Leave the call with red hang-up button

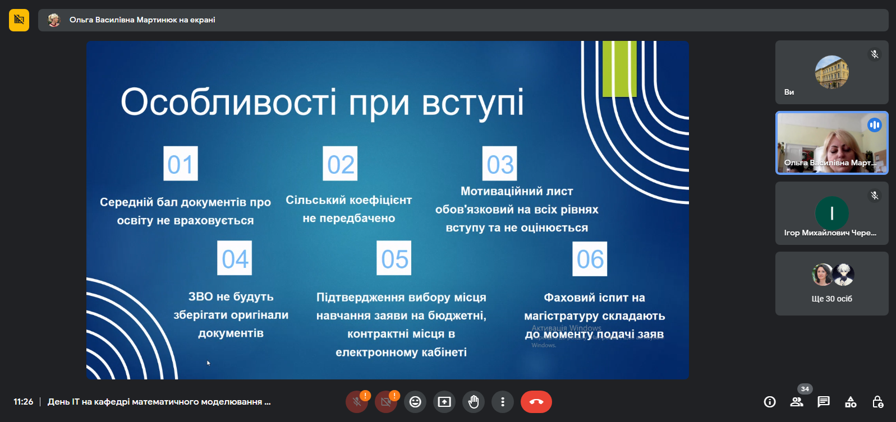point(536,402)
